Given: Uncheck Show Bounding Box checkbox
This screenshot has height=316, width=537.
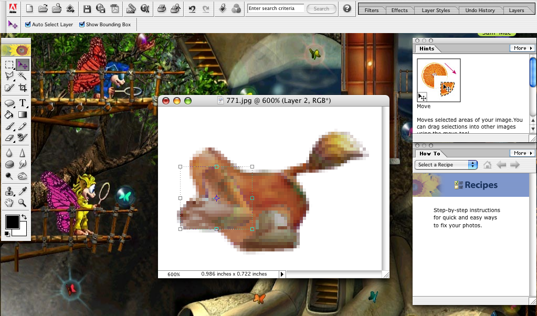Looking at the screenshot, I should point(82,24).
